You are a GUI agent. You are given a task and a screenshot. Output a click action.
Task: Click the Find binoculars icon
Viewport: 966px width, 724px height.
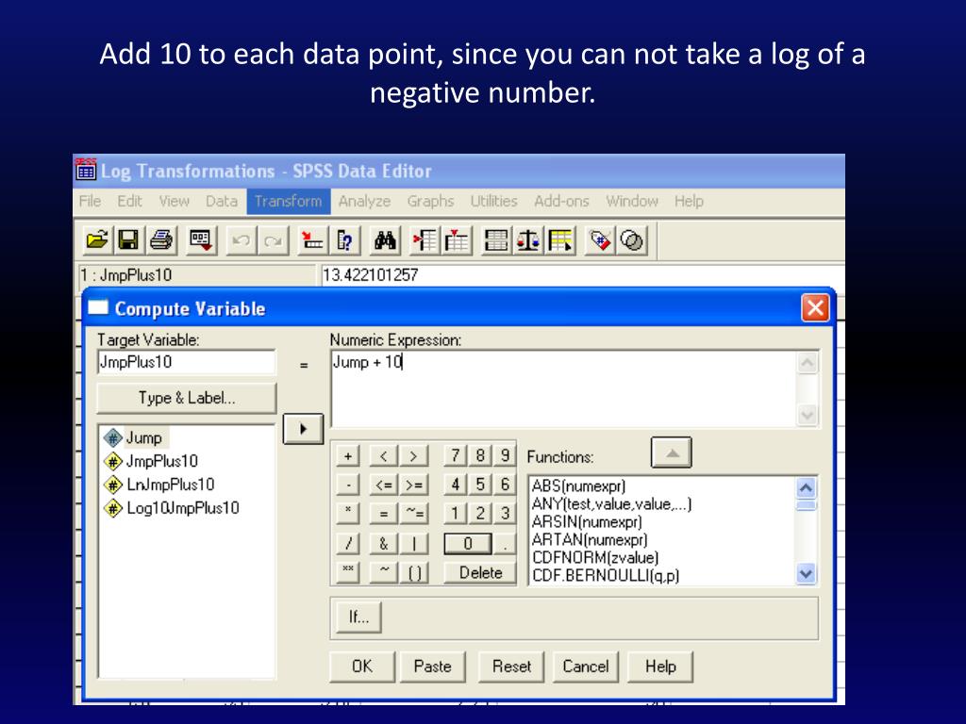pyautogui.click(x=385, y=240)
